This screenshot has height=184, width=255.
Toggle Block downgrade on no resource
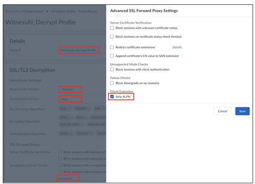point(112,83)
